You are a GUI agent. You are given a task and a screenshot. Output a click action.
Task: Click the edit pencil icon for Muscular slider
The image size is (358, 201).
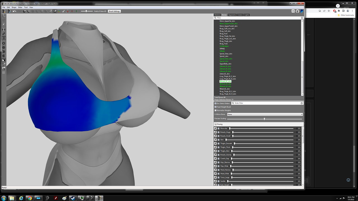pos(215,128)
